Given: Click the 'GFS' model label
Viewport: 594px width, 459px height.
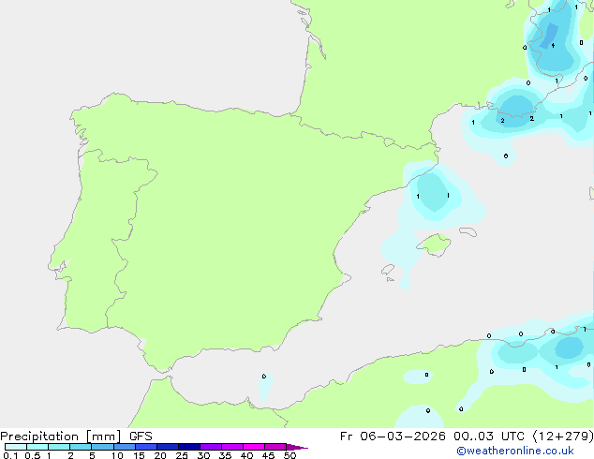Looking at the screenshot, I should coord(141,437).
